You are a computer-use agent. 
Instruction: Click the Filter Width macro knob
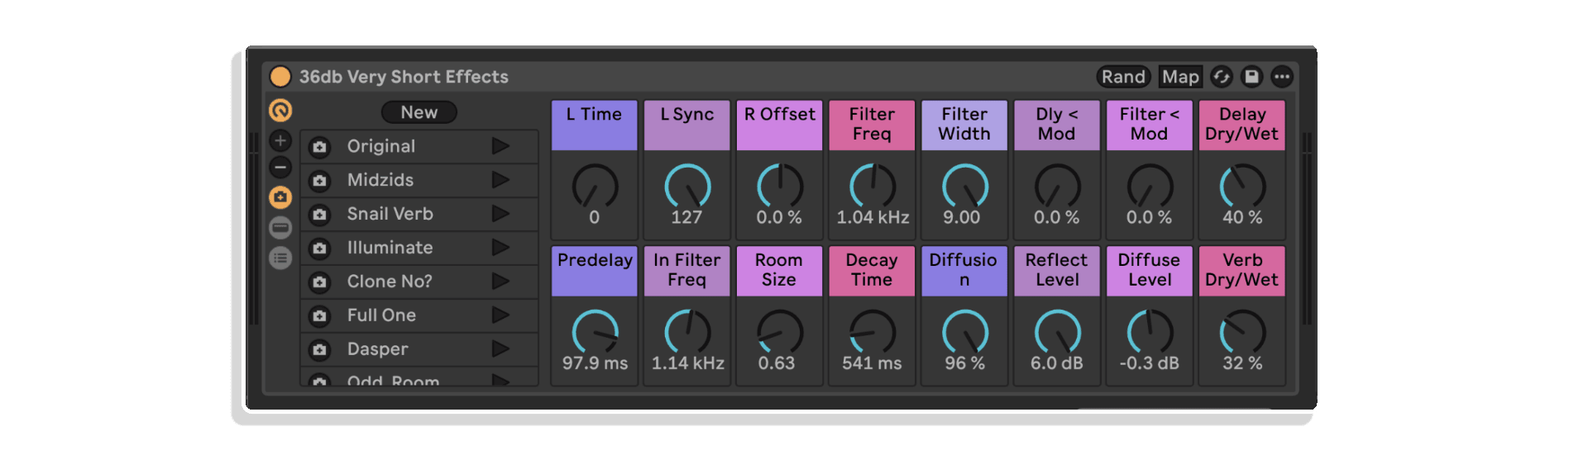965,186
